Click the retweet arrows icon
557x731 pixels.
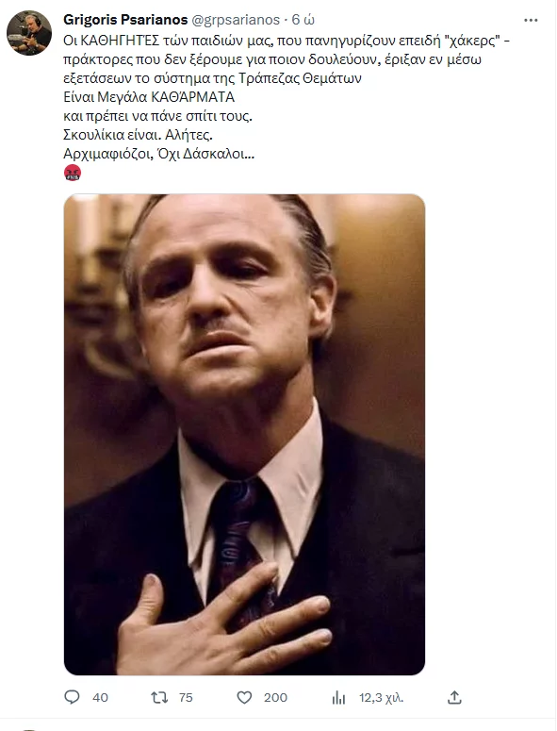click(x=159, y=697)
